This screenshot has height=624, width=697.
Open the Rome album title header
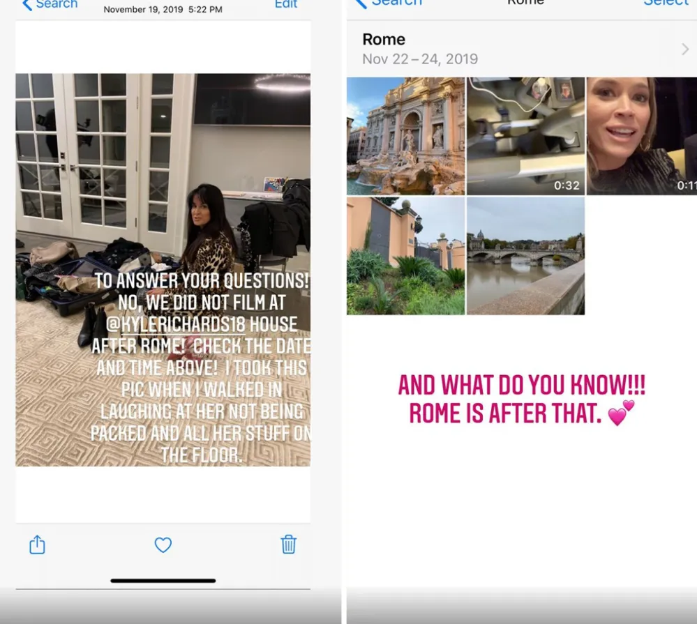pos(384,40)
